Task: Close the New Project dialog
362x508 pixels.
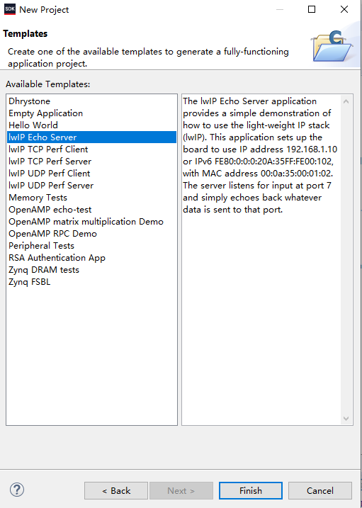Action: (344, 9)
